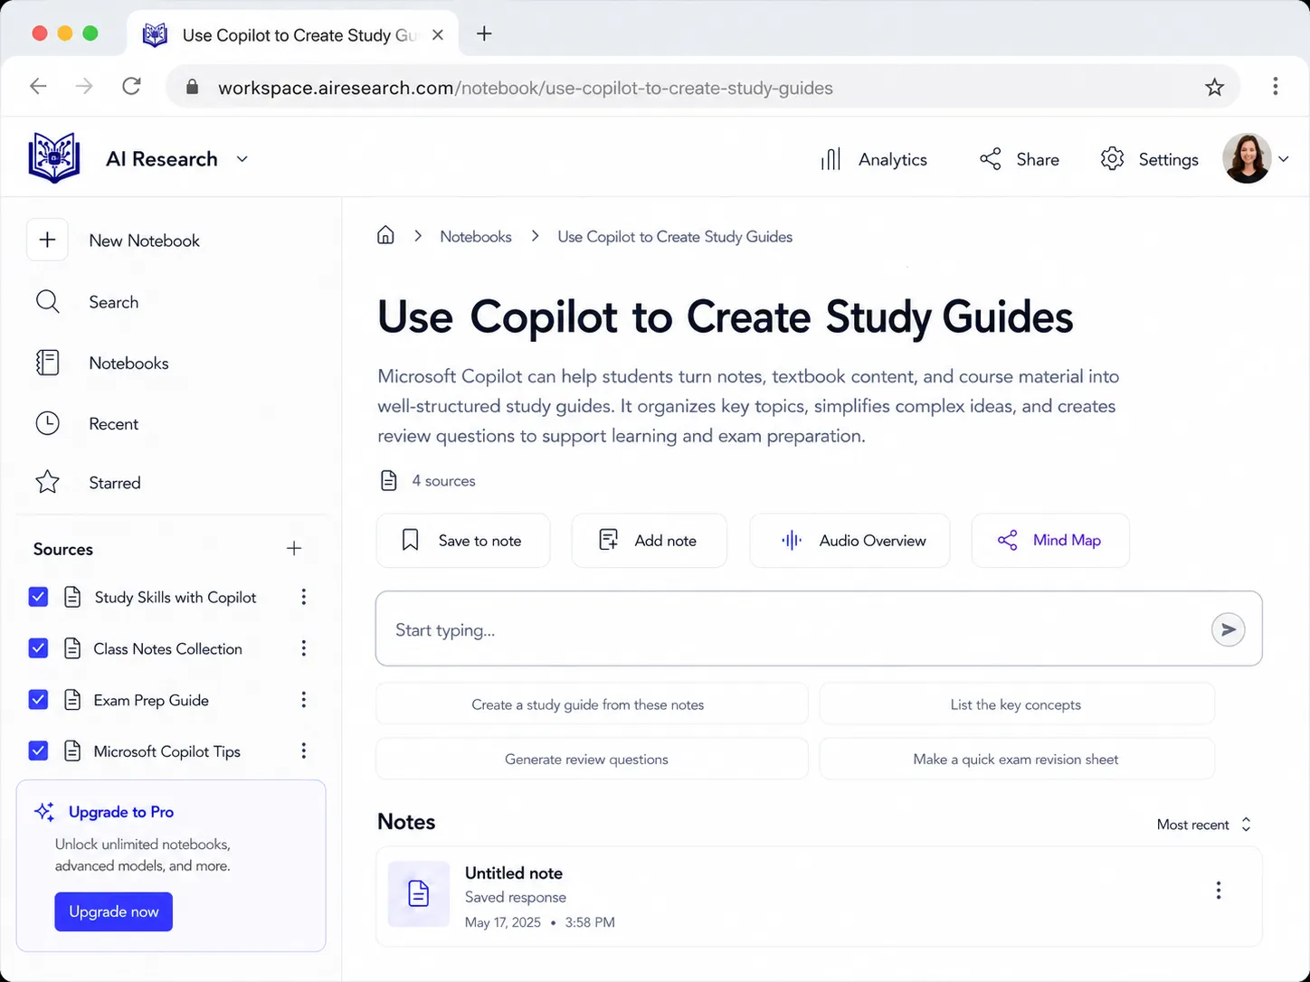Image resolution: width=1310 pixels, height=982 pixels.
Task: Click the Settings gear icon
Action: point(1112,159)
